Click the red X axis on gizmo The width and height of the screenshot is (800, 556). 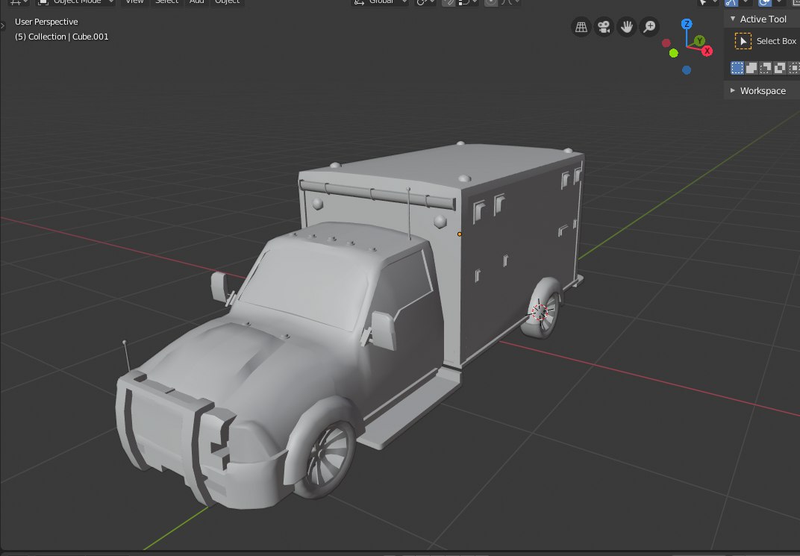(707, 51)
